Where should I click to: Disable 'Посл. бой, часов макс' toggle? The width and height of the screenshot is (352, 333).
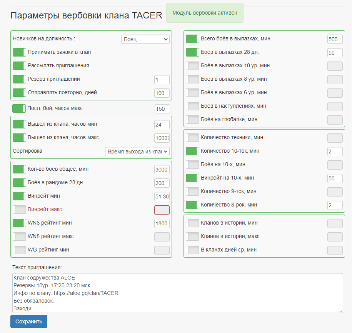tap(19, 108)
